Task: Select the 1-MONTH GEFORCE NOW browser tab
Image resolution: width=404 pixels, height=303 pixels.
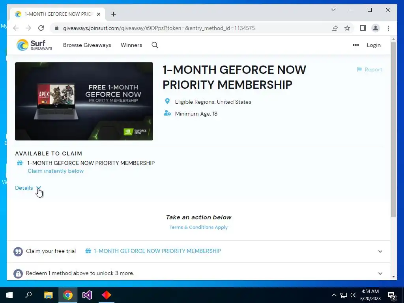Action: [x=58, y=14]
